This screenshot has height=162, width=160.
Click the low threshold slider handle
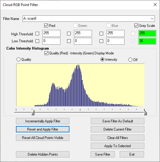click(33, 112)
